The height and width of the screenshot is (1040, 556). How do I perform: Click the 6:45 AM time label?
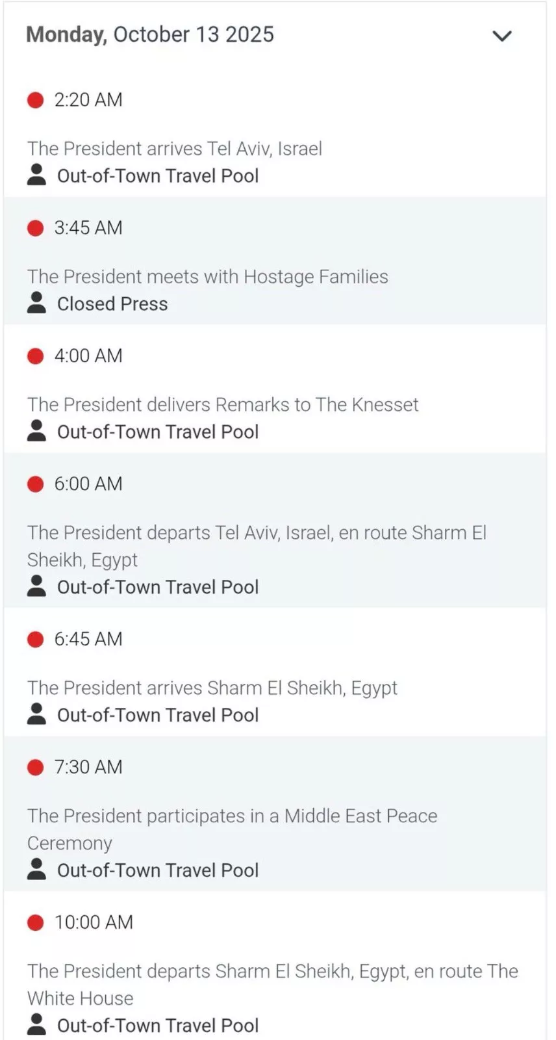click(88, 640)
